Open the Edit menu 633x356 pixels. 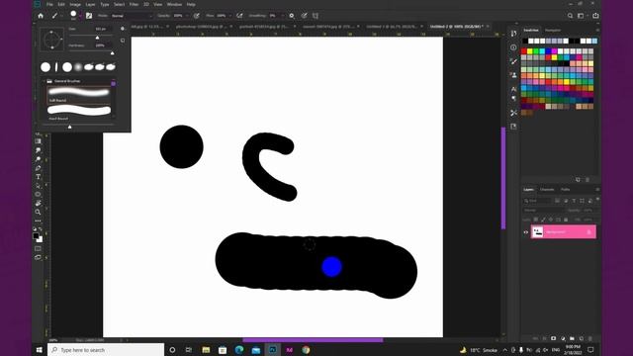click(x=61, y=4)
